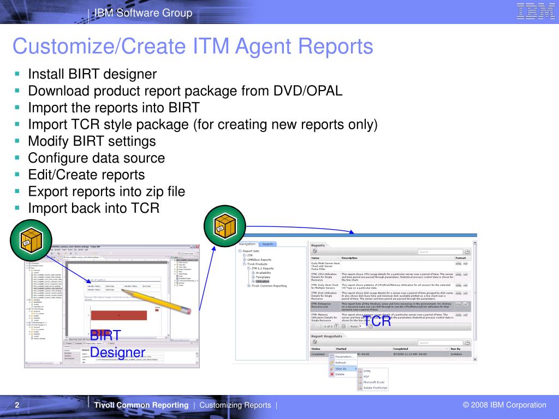Expand the Templates report set
This screenshot has height=419, width=559.
coord(253,277)
